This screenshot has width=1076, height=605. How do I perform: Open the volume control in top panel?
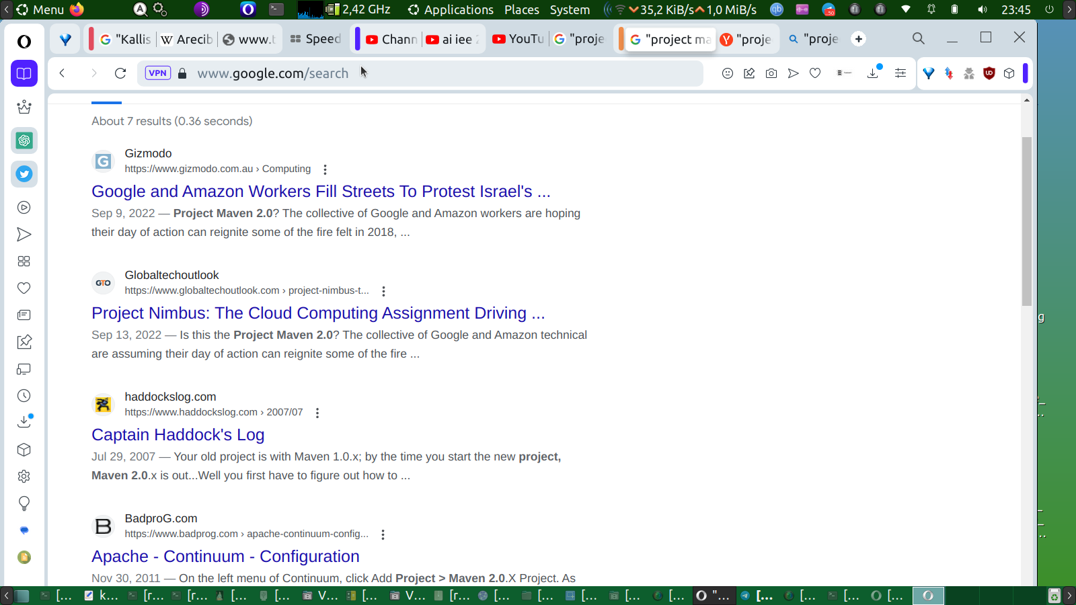[983, 9]
